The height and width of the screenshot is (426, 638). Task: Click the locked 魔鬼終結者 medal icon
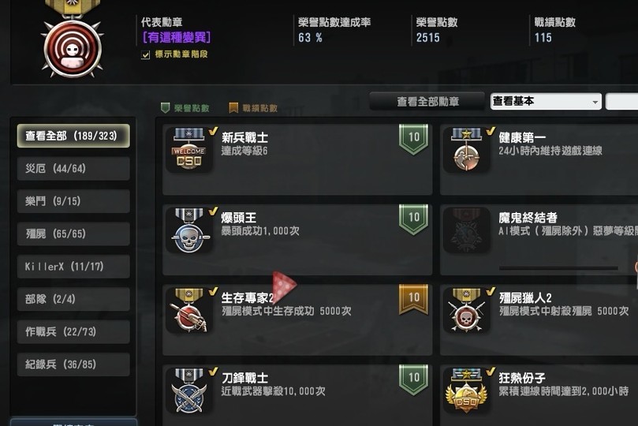point(467,230)
